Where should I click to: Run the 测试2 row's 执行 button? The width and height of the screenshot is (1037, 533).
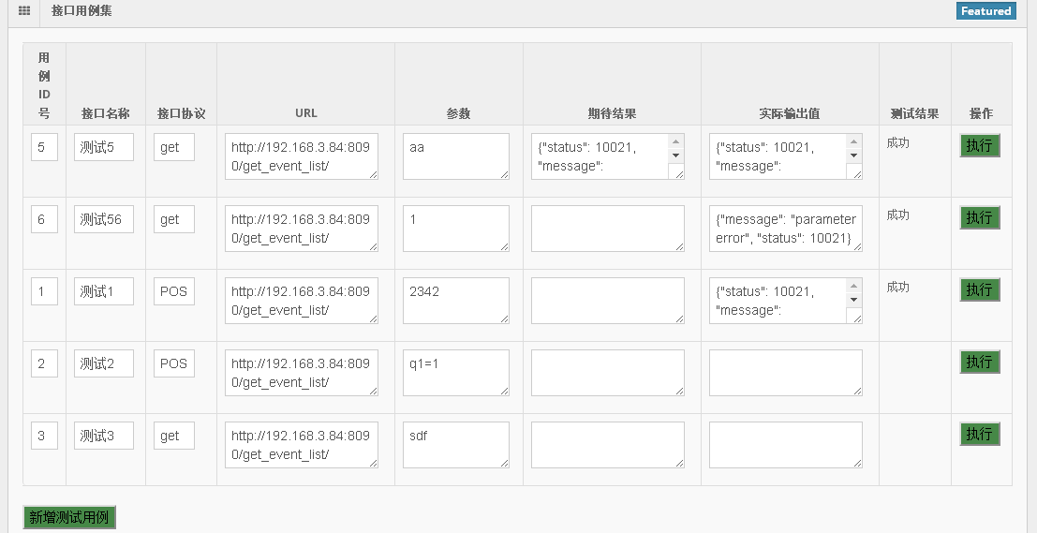point(980,362)
